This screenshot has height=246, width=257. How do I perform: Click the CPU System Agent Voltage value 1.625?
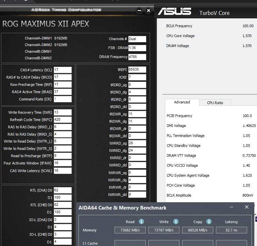click(x=247, y=175)
